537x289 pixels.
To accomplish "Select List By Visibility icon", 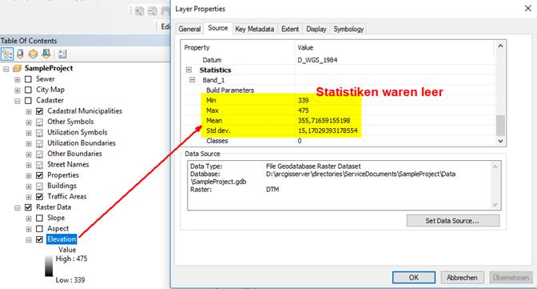I will [x=33, y=54].
